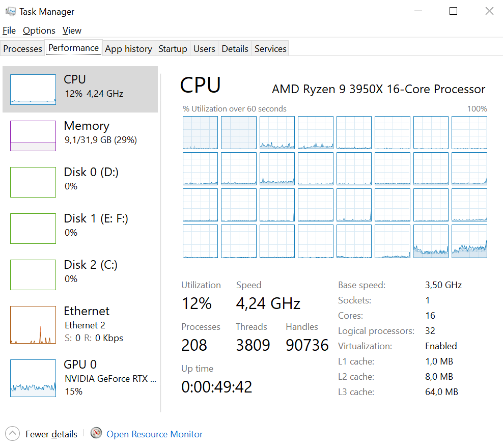Click the Resource Monitor gauge icon

(96, 433)
